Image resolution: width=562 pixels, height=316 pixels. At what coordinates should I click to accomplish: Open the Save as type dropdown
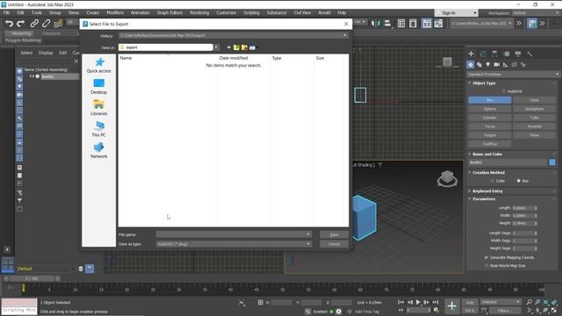tap(308, 244)
